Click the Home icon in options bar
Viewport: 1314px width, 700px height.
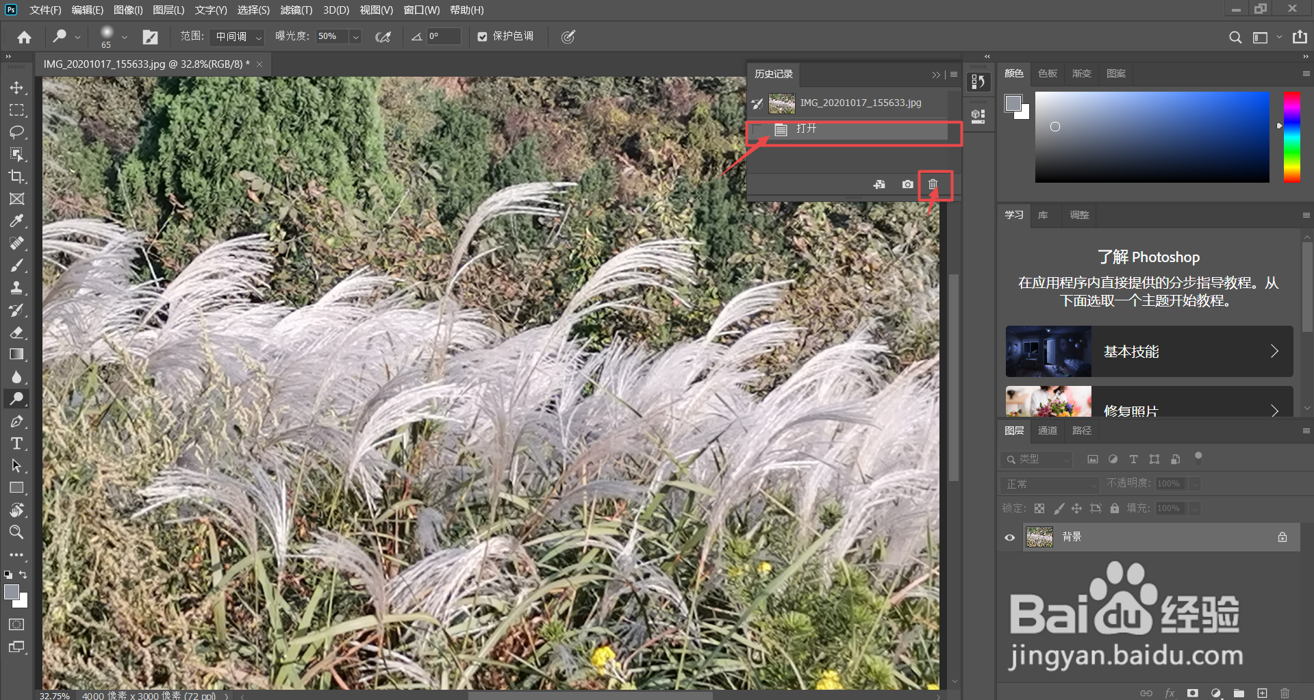click(x=25, y=37)
